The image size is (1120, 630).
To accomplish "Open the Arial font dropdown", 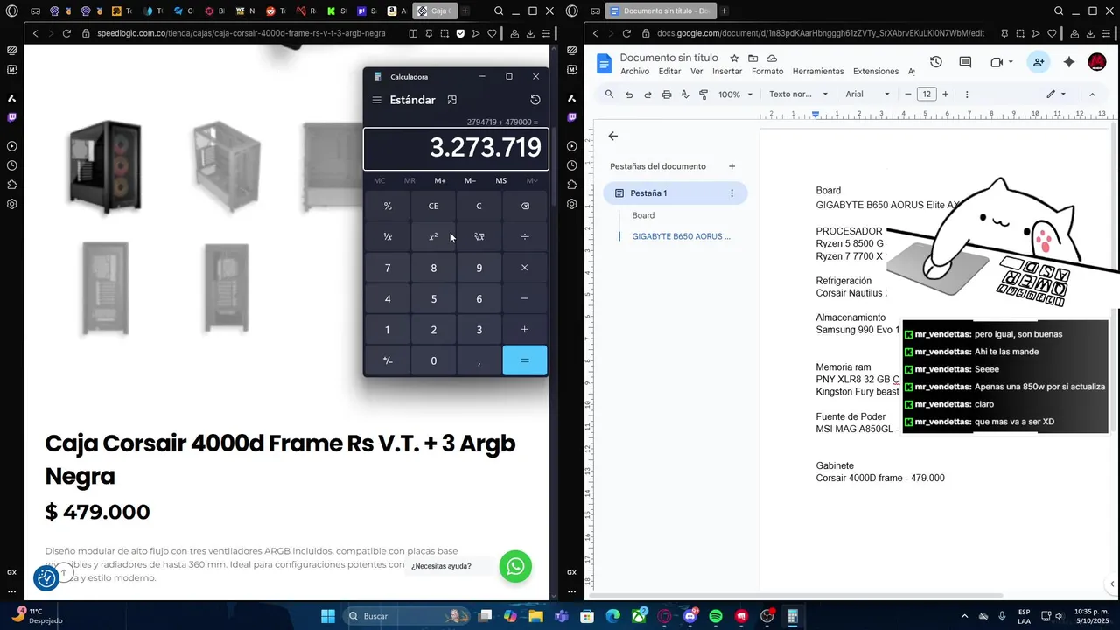I will [x=867, y=94].
